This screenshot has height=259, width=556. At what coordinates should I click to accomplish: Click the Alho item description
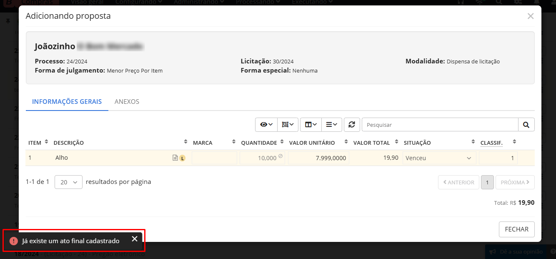(62, 158)
